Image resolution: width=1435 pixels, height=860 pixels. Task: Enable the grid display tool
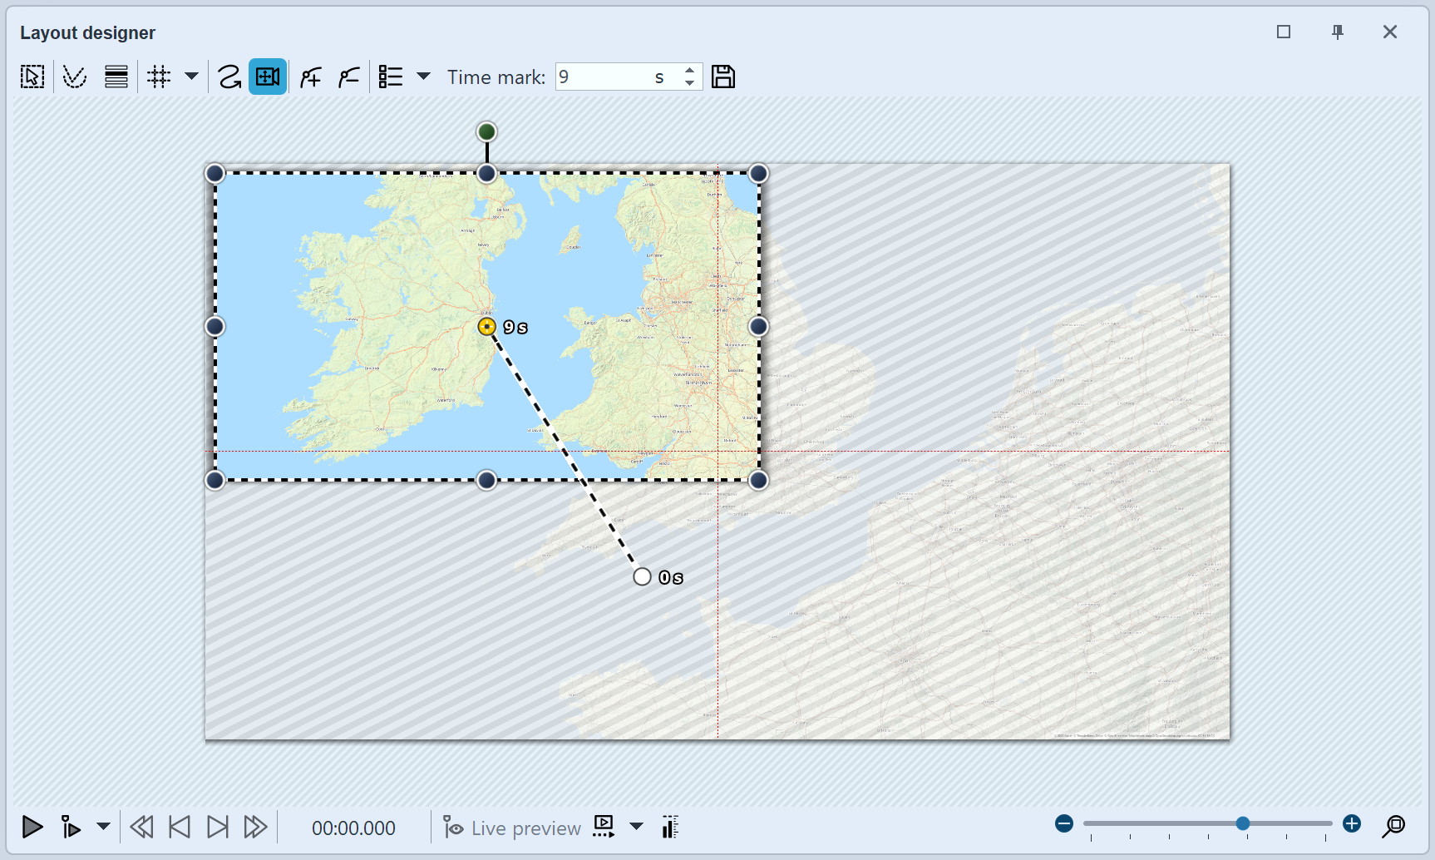[x=159, y=76]
